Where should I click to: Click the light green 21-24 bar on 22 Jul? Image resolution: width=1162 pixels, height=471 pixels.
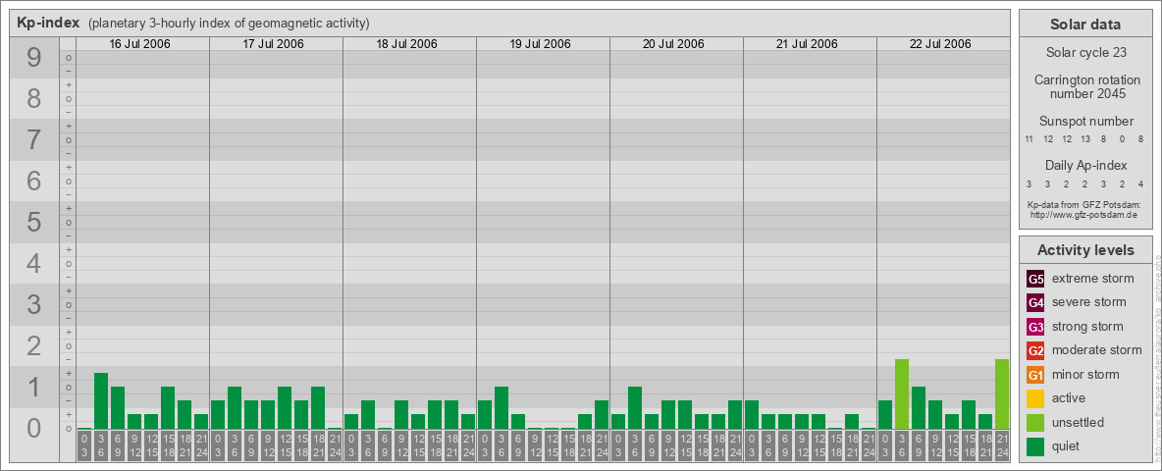[x=1001, y=394]
